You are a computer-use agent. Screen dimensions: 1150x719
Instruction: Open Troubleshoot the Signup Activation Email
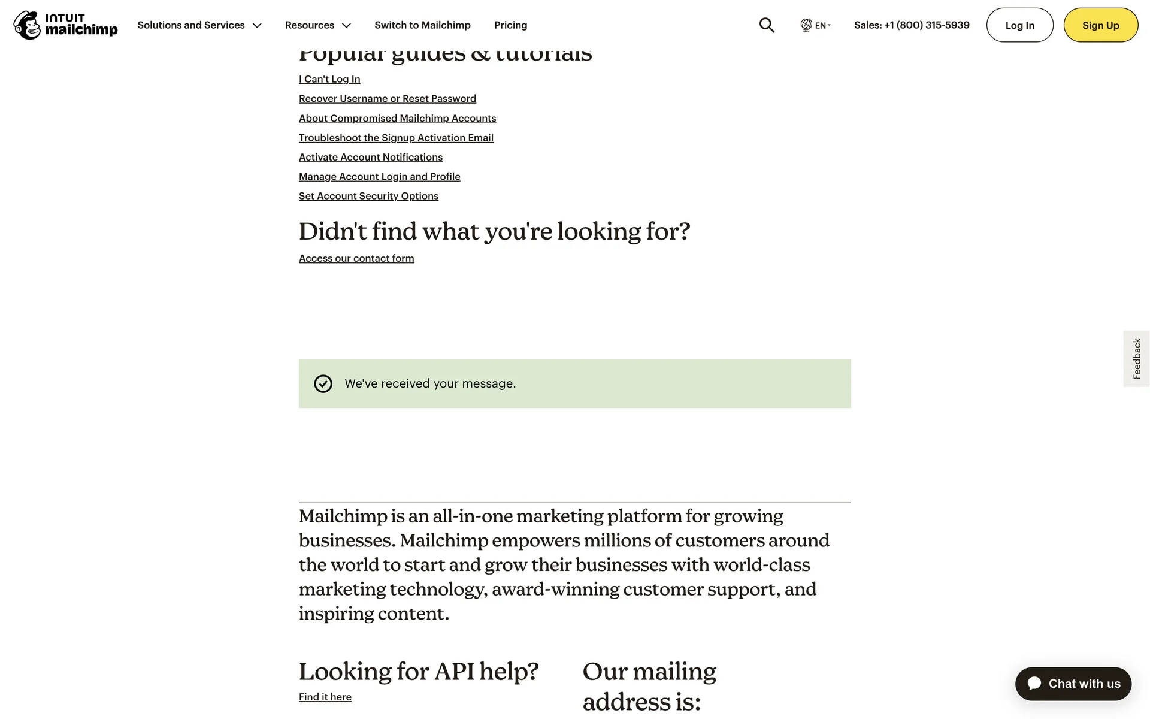[x=396, y=138]
